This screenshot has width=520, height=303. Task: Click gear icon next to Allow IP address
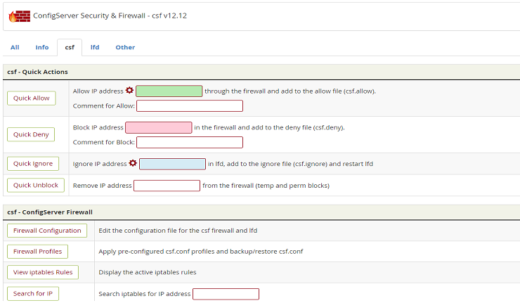129,91
